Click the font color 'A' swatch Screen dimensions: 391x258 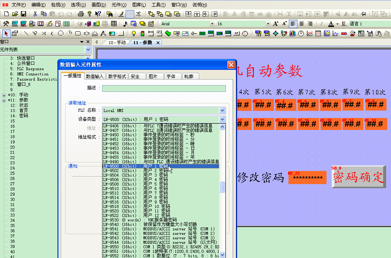tap(331, 24)
